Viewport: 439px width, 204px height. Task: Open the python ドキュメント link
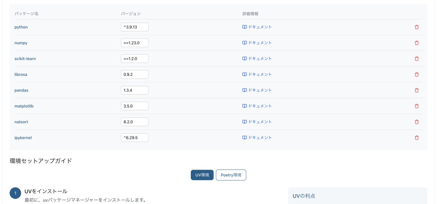[x=257, y=27]
